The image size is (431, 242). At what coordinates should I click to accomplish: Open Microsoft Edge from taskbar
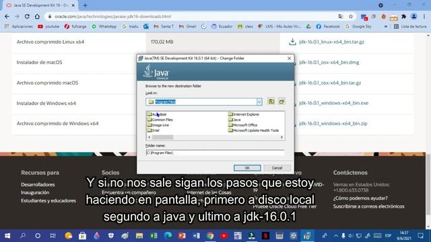point(168,236)
